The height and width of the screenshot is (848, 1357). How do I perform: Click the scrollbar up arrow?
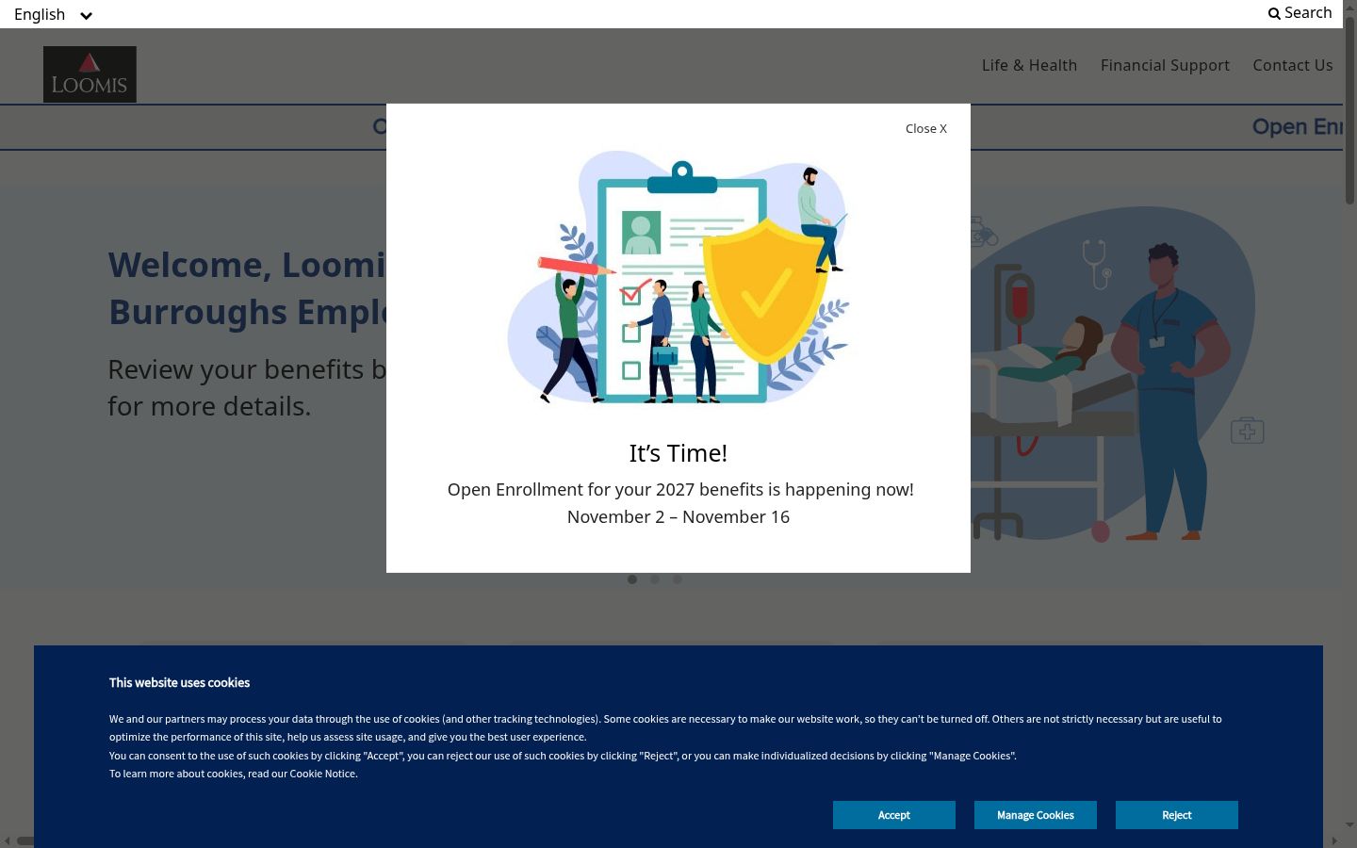[x=1349, y=7]
